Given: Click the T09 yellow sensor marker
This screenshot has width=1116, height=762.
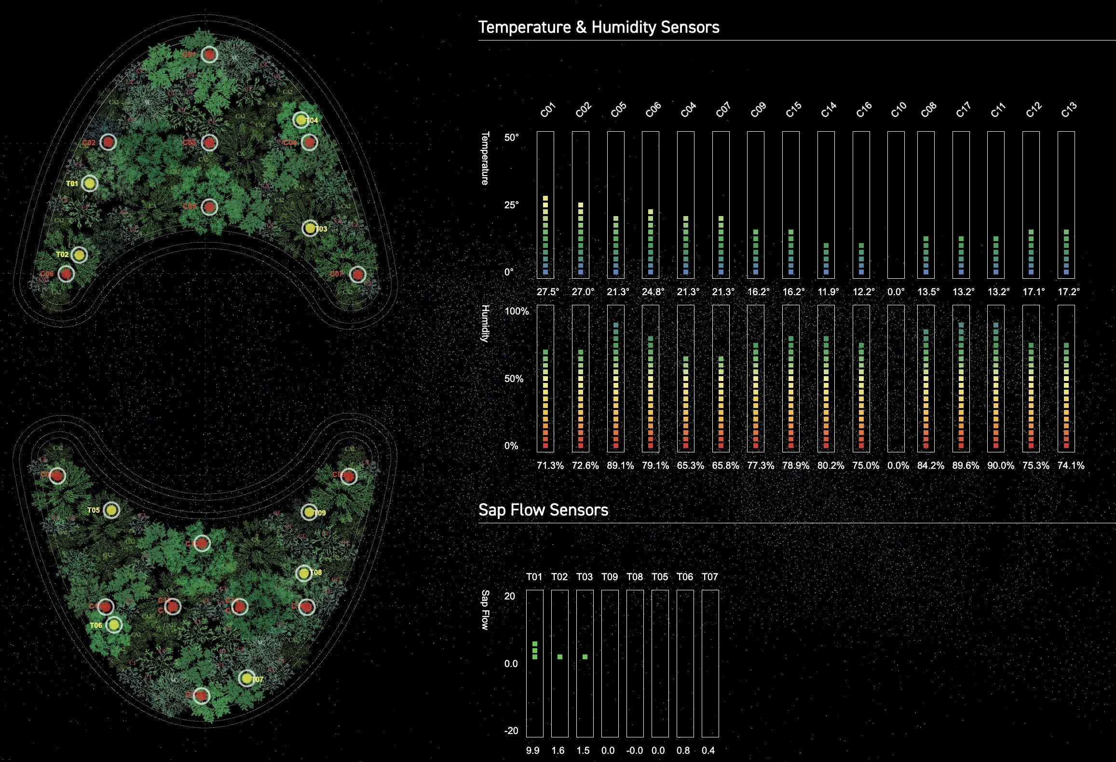Looking at the screenshot, I should click(309, 512).
